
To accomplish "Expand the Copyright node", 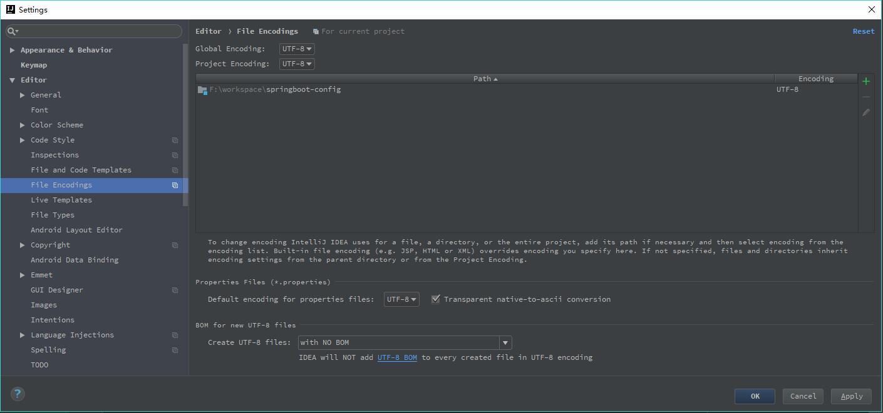I will (23, 245).
